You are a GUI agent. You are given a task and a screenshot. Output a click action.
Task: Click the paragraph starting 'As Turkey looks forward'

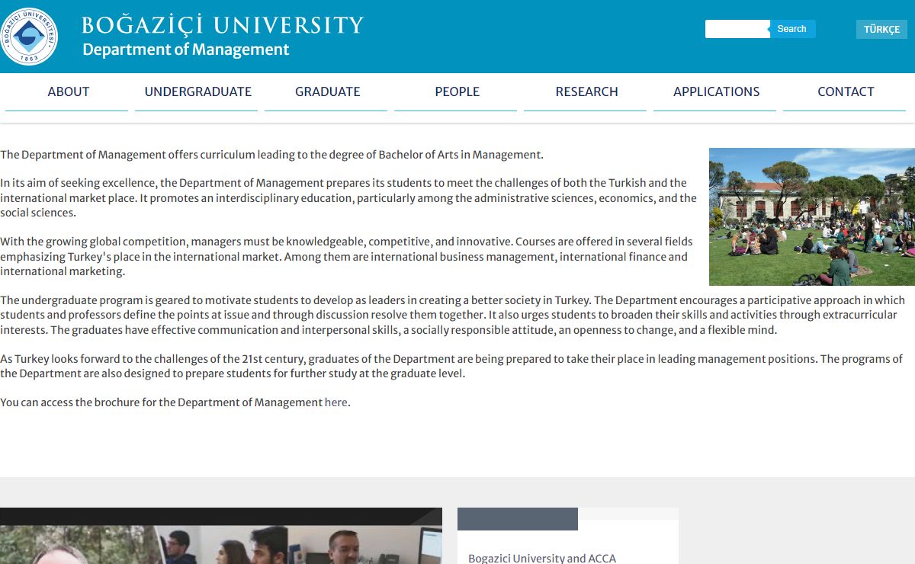[x=451, y=366]
